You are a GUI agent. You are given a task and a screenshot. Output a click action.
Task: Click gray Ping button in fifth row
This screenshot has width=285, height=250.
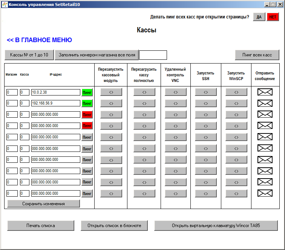87,137
